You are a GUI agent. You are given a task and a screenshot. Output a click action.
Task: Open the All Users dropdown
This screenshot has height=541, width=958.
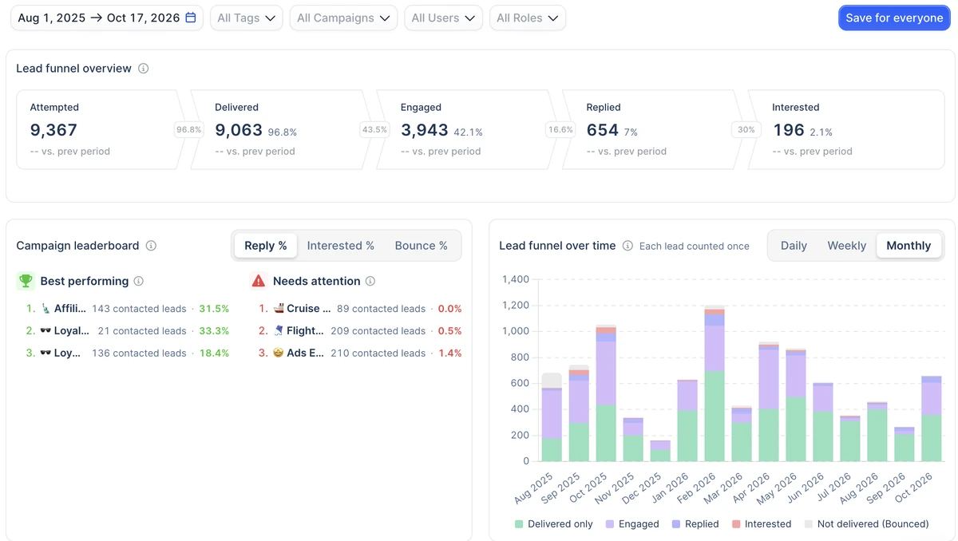pyautogui.click(x=443, y=18)
